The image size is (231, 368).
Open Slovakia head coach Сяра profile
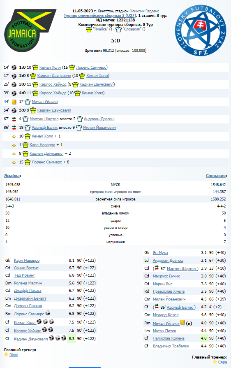tap(222, 362)
